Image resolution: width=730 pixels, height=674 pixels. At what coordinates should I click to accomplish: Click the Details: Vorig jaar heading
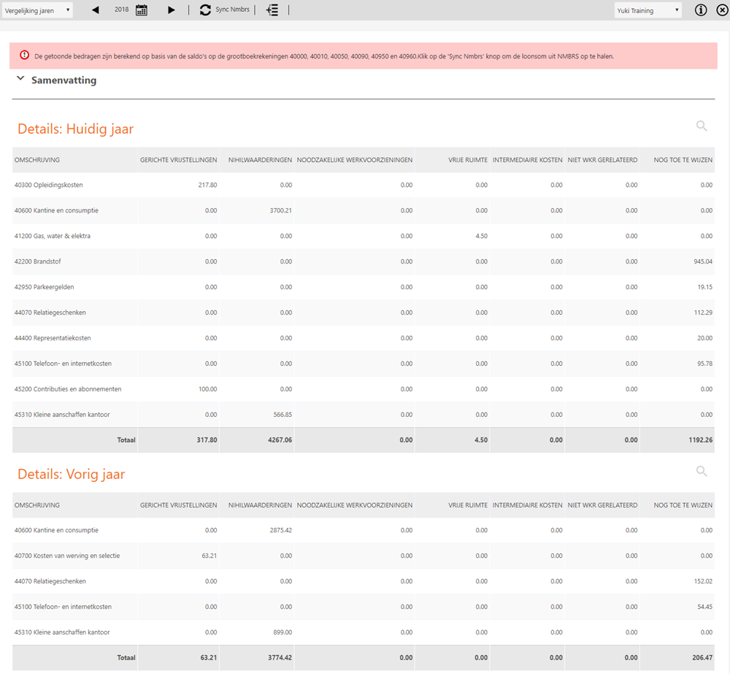pos(72,474)
